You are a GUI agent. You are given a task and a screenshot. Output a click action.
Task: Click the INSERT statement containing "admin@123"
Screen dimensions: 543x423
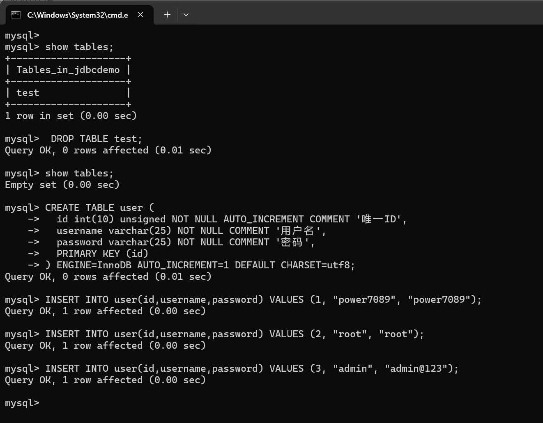(x=251, y=368)
